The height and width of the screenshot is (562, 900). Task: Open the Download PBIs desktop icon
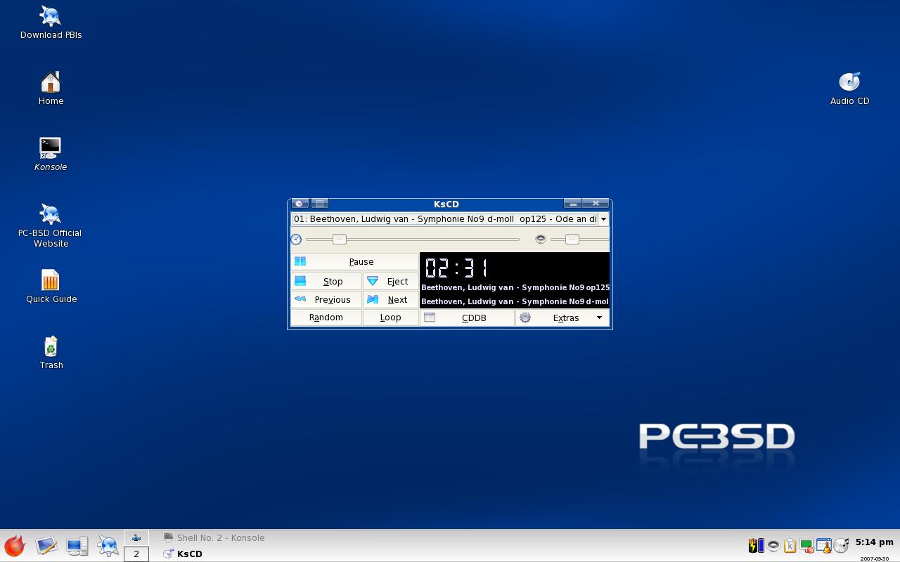point(51,22)
